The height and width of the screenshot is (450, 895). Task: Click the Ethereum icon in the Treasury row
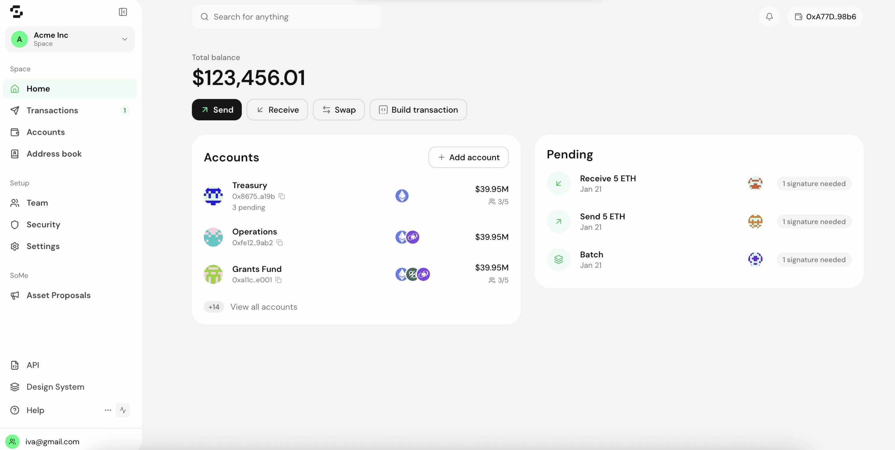point(402,196)
